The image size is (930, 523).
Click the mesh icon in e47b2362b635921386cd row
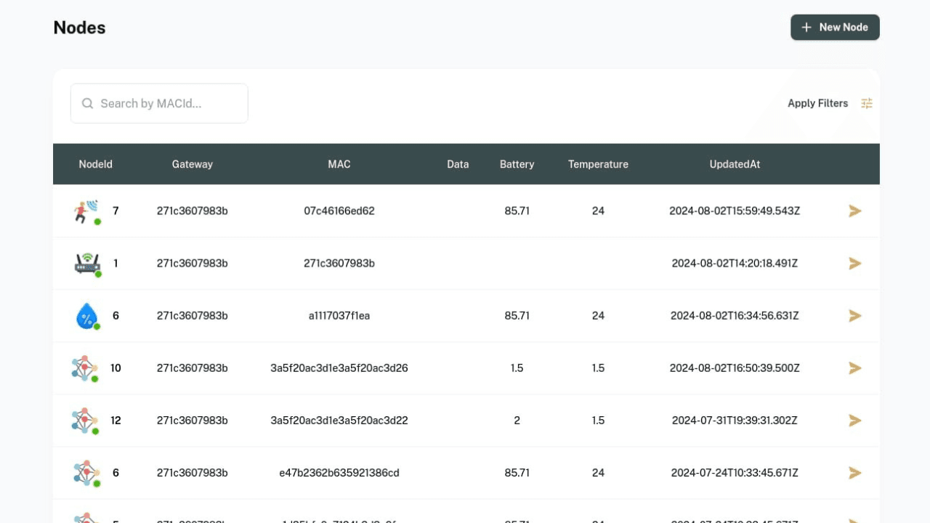point(86,473)
